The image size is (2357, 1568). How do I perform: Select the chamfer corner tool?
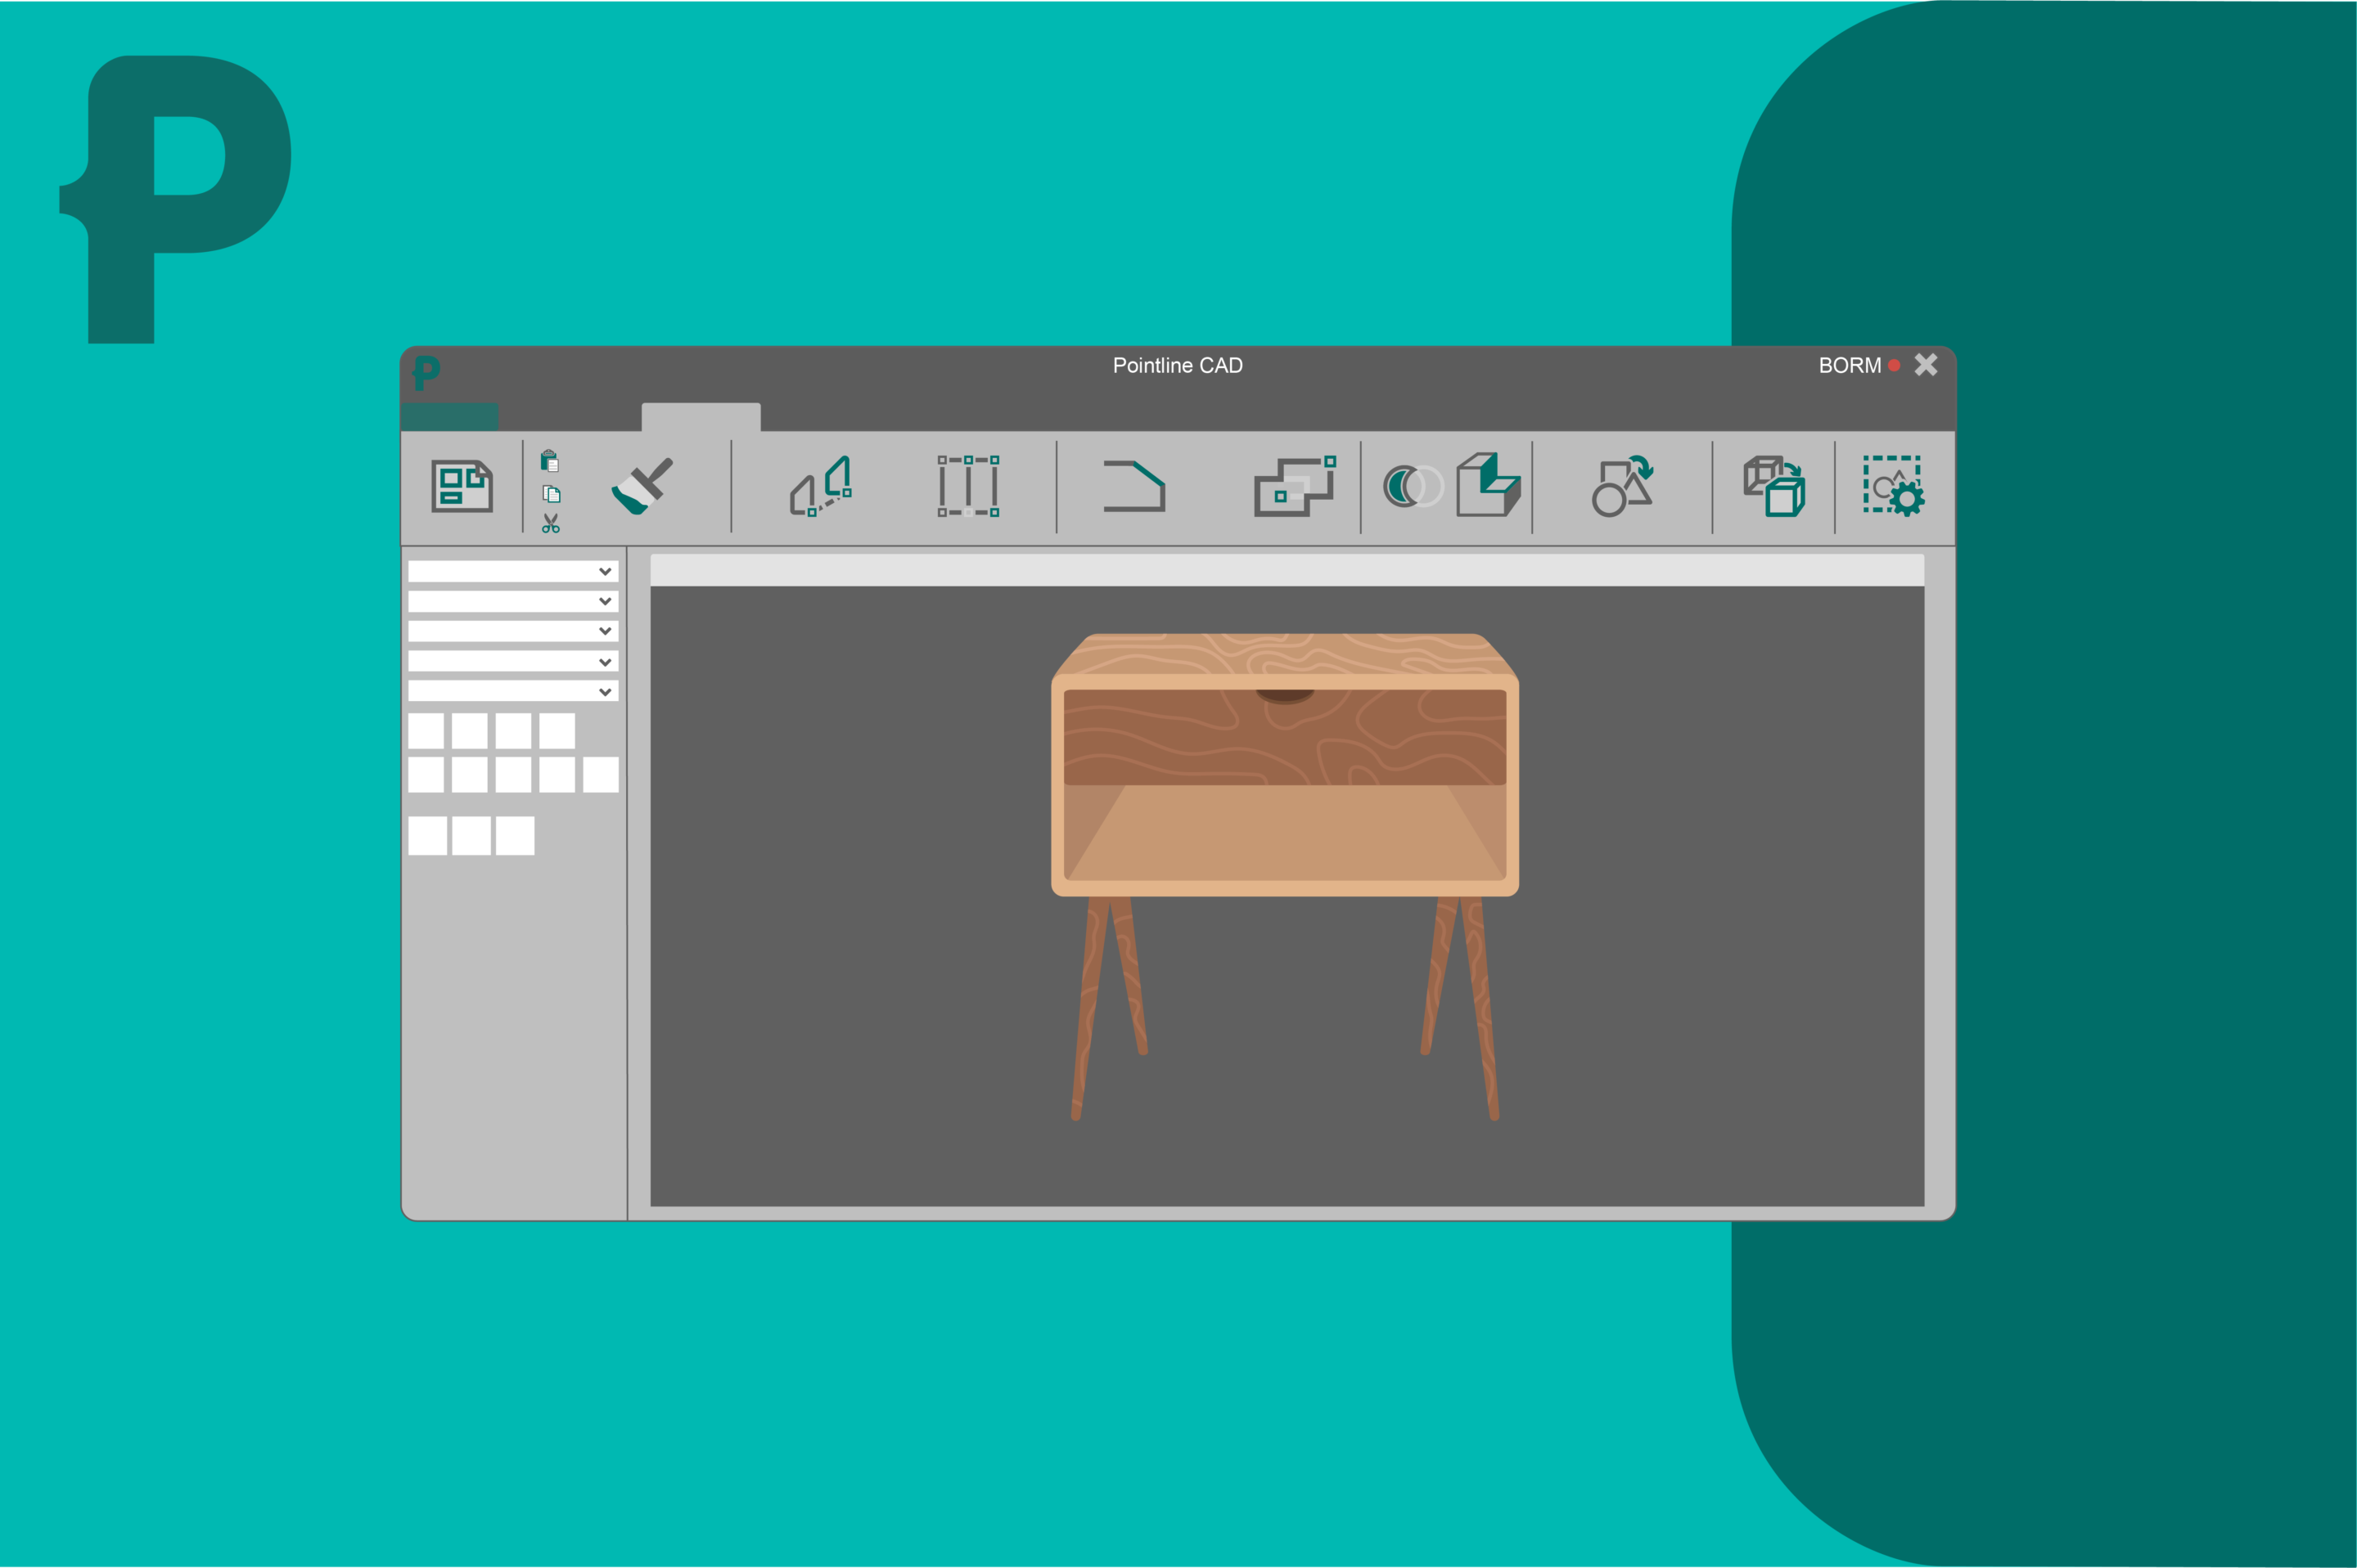pos(1133,486)
